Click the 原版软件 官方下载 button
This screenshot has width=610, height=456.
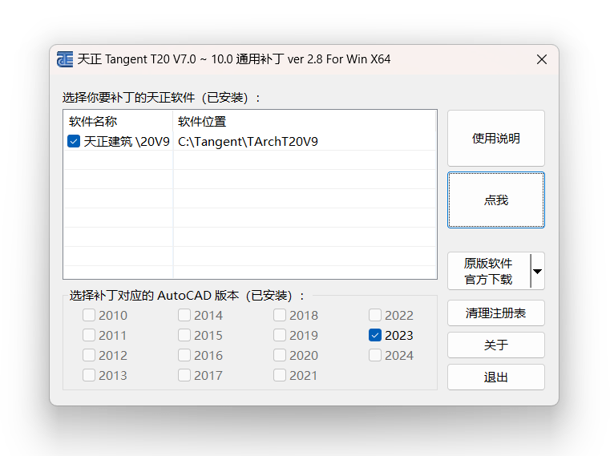pyautogui.click(x=489, y=271)
